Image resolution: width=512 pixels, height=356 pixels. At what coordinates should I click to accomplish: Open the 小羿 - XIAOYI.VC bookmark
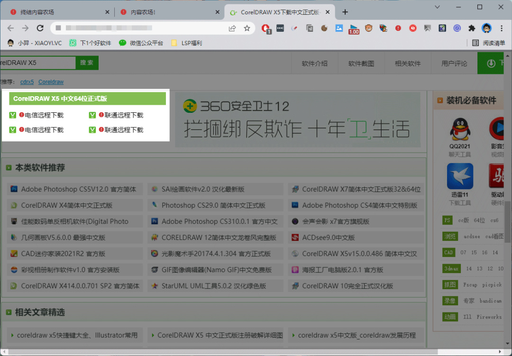coord(34,43)
